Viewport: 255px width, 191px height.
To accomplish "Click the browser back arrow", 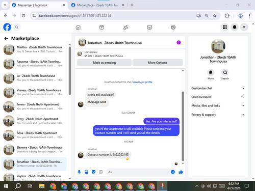I will pos(6,16).
